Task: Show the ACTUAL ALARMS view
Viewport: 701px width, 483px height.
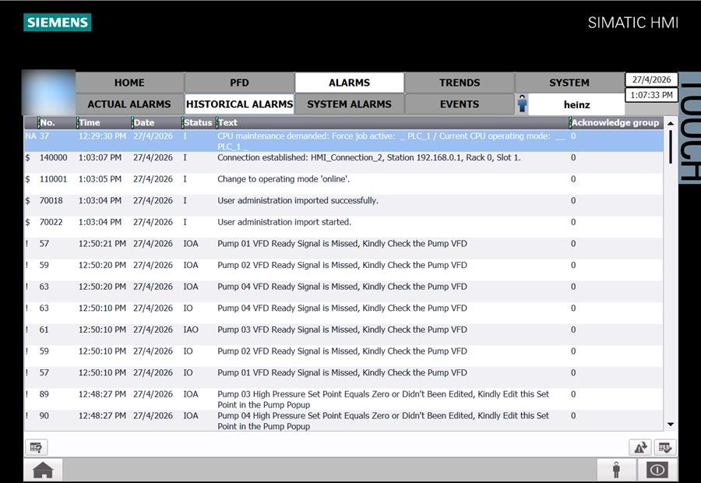Action: 129,104
